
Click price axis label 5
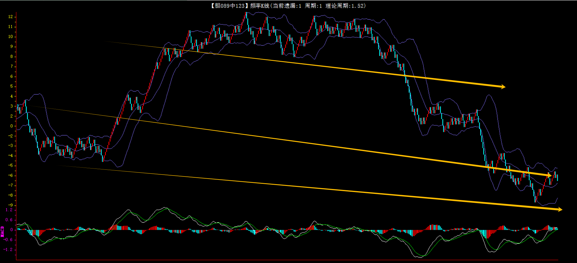pyautogui.click(x=12, y=86)
